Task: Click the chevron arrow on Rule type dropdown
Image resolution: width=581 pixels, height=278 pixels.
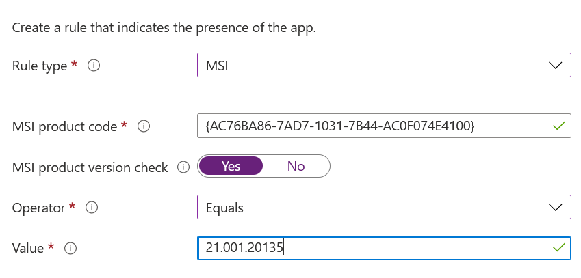Action: (555, 66)
